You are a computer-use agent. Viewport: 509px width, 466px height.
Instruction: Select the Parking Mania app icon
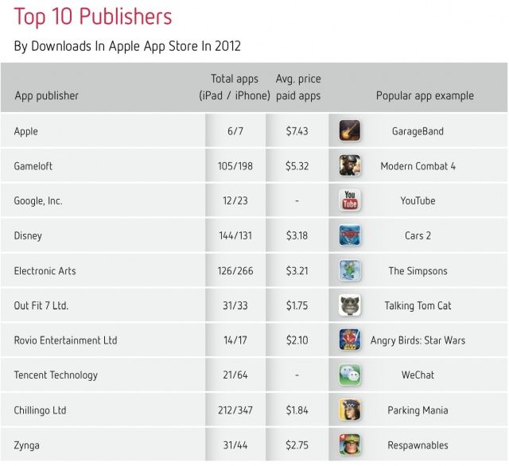coord(349,410)
